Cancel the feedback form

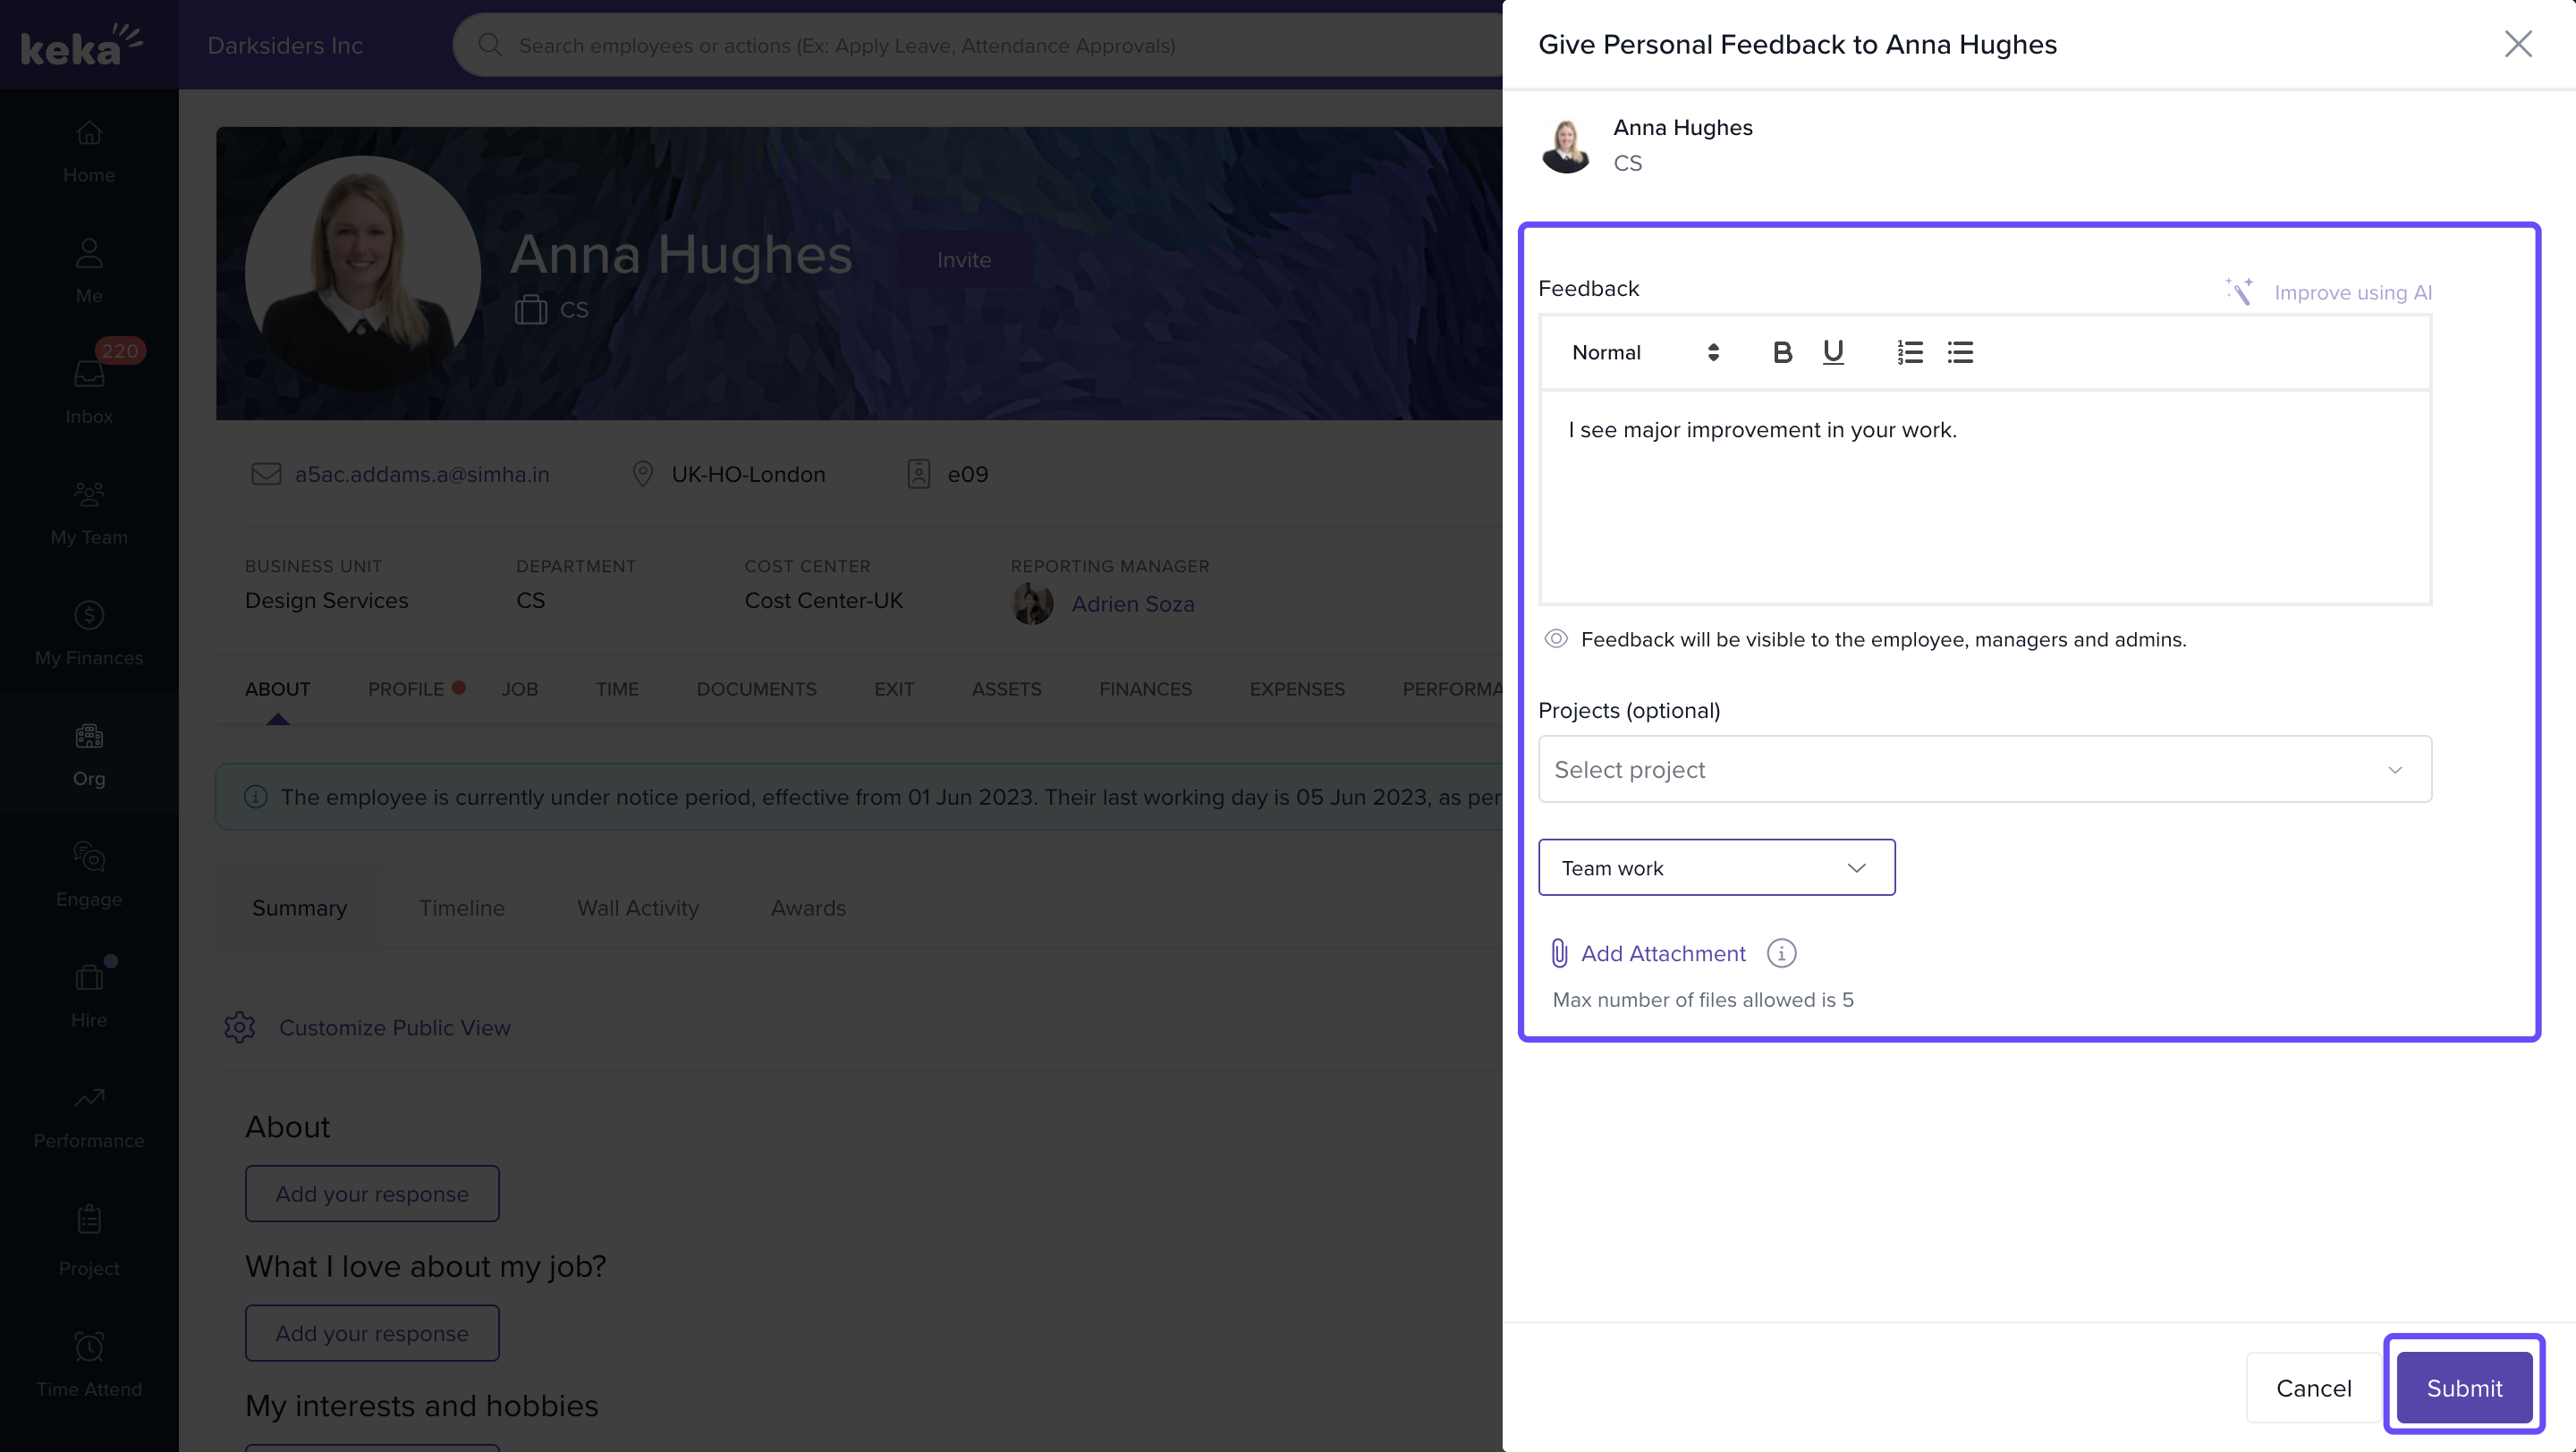pyautogui.click(x=2313, y=1388)
